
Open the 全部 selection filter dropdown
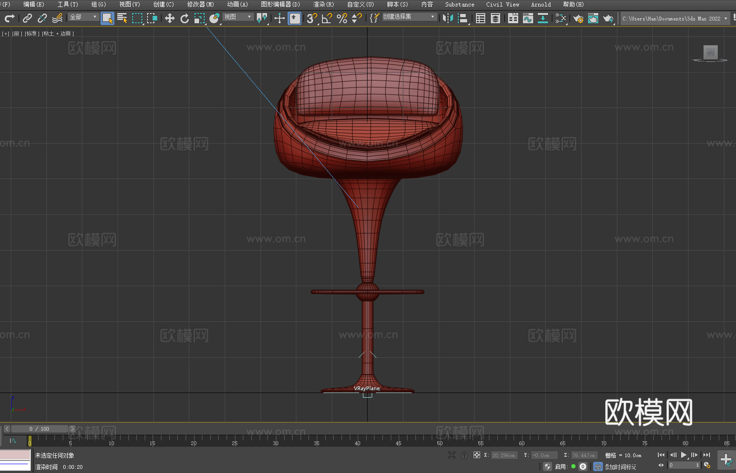(83, 17)
